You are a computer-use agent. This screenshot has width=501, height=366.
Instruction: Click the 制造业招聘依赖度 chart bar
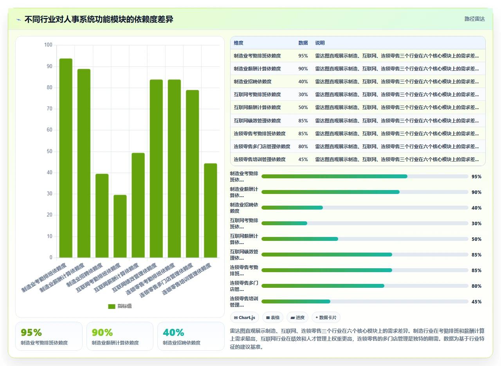102,216
